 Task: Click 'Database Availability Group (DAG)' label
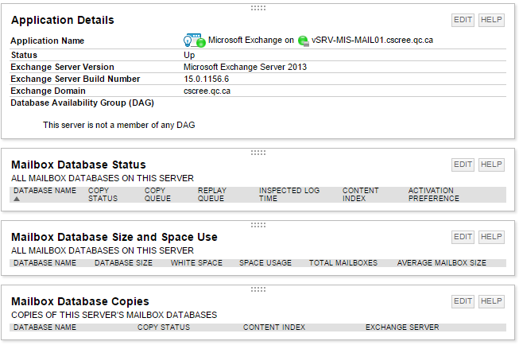coord(82,103)
